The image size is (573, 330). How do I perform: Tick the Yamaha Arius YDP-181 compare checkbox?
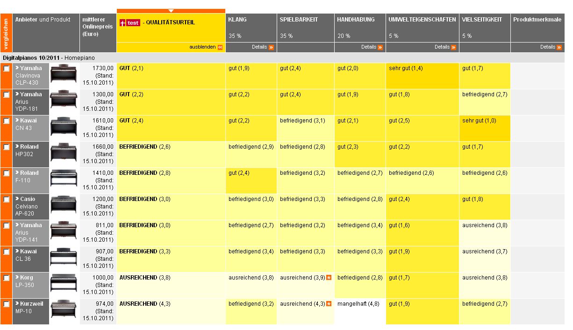(6, 95)
